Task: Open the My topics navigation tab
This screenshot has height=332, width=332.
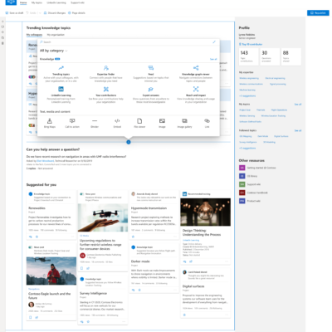Action: [37, 2]
